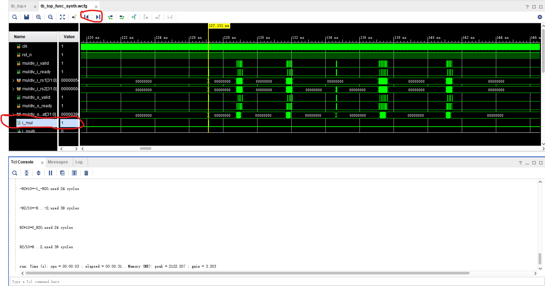Viewport: 545px width, 286px height.
Task: Expand all Tcl Console output
Action: [x=39, y=173]
